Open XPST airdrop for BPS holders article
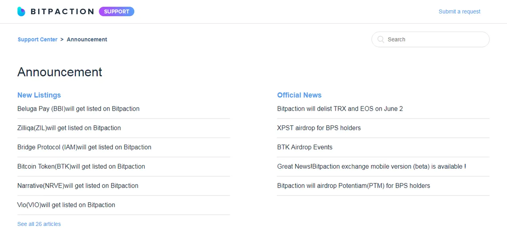Viewport: 507px width, 250px height. 319,128
